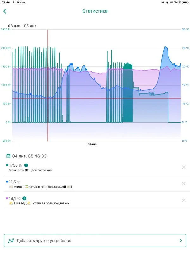Toggle blue outdoor temperature color dot
This screenshot has width=190, height=253.
[7, 182]
